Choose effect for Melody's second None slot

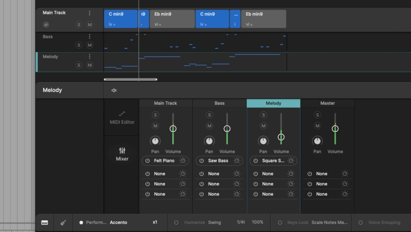point(267,184)
